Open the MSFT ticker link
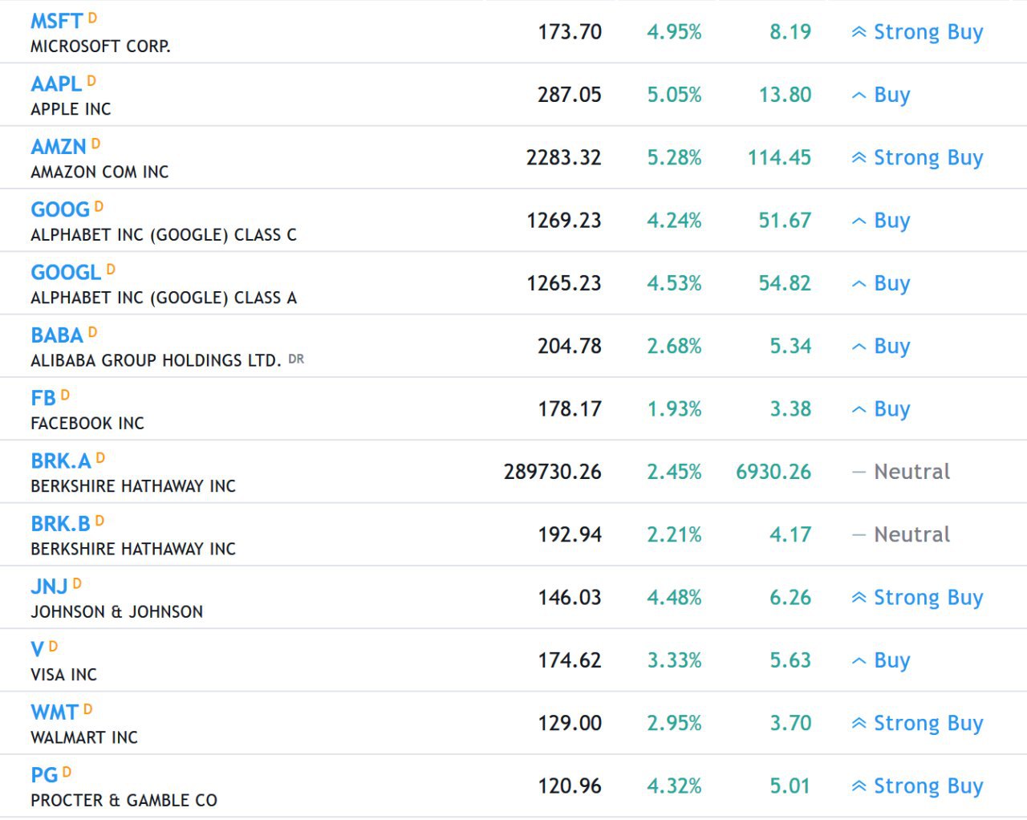Image resolution: width=1027 pixels, height=820 pixels. (56, 21)
